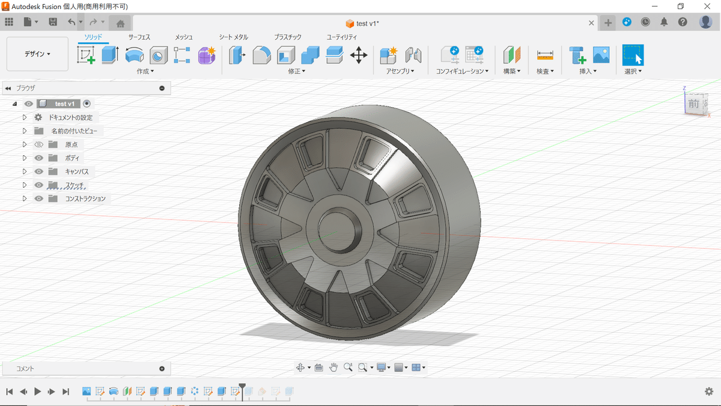The height and width of the screenshot is (406, 721).
Task: Toggle the activate radio button beside test v1
Action: pyautogui.click(x=87, y=104)
